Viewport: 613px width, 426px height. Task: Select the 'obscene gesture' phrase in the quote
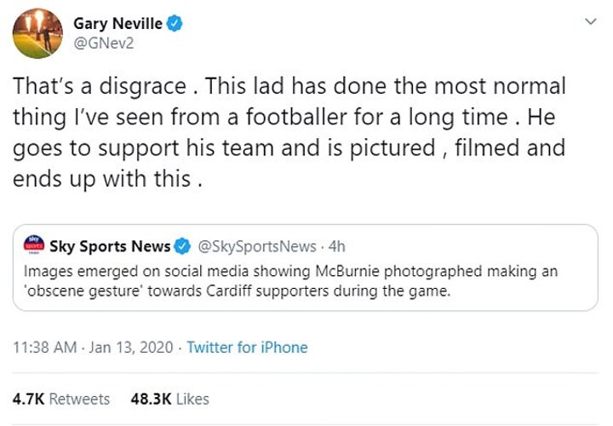76,291
